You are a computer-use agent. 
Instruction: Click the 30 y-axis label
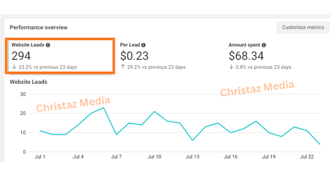pos(23,94)
